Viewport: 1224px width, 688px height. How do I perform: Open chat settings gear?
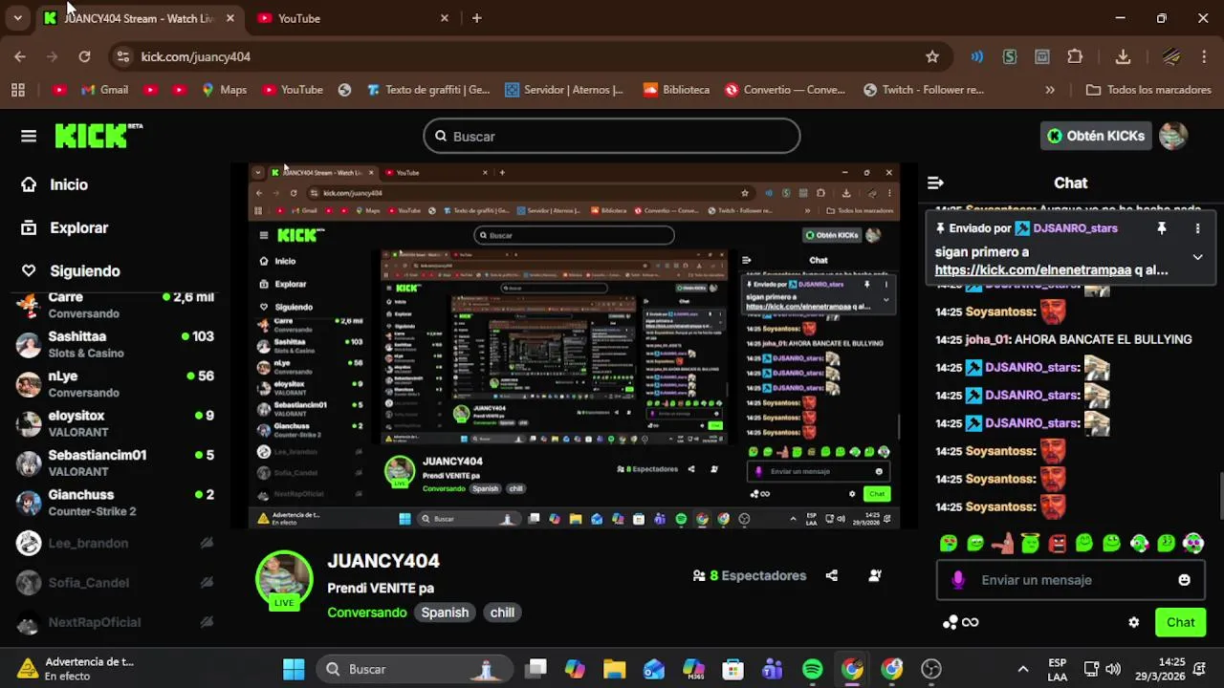pos(1133,622)
